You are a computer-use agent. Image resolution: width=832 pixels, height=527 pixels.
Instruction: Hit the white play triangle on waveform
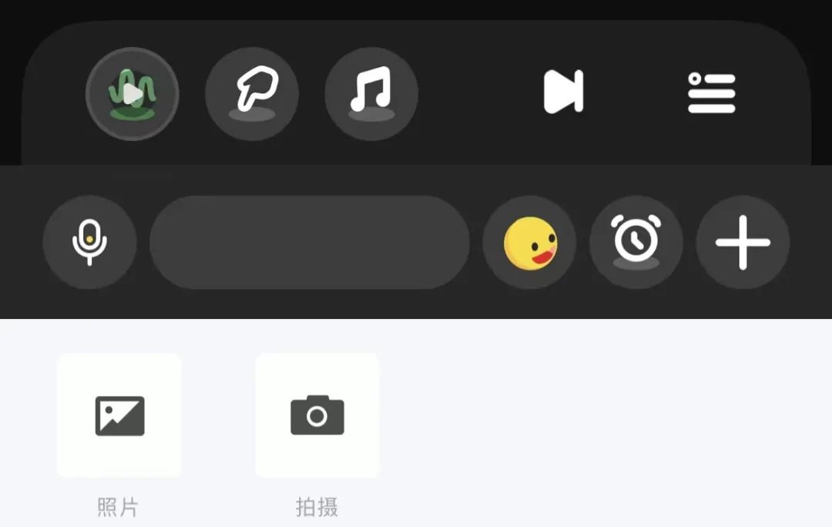pos(133,94)
